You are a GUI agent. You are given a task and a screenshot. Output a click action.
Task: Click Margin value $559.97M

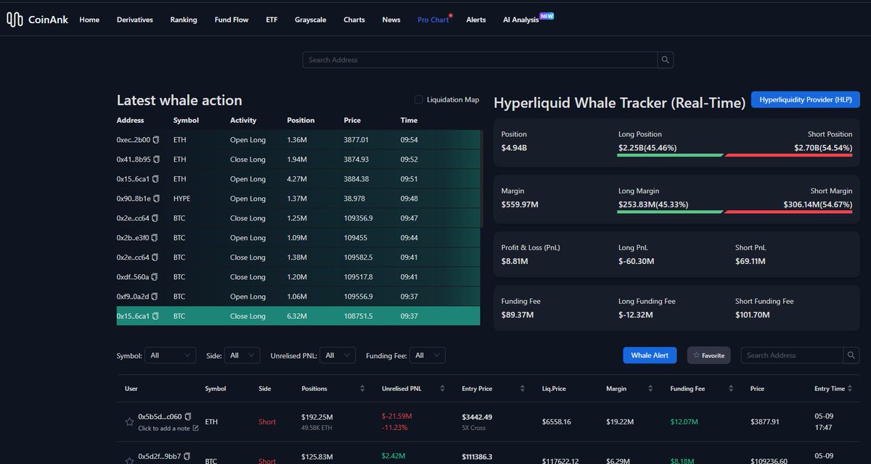[x=520, y=204]
